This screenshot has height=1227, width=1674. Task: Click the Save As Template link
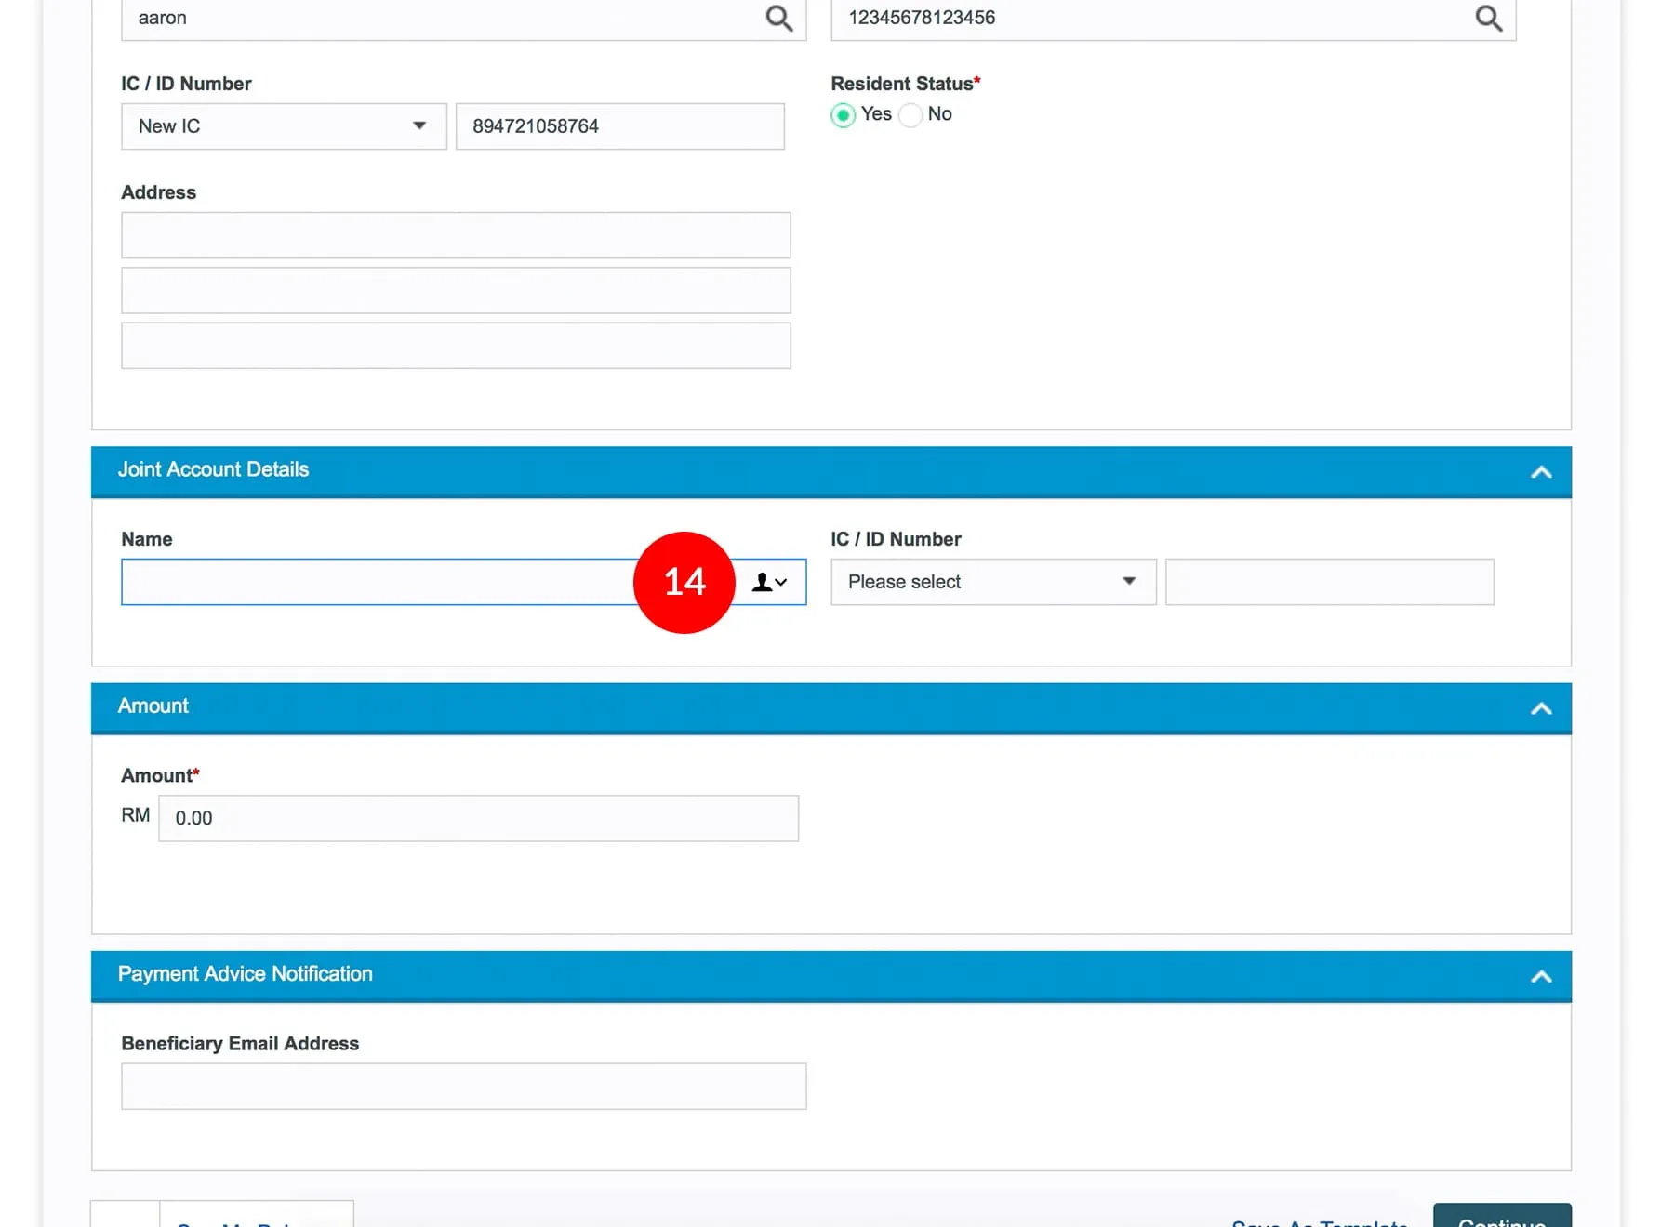1319,1221
